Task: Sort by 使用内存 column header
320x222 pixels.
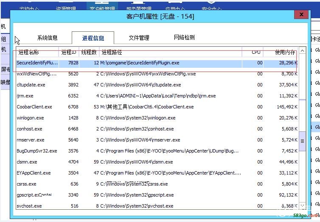Action: point(285,52)
